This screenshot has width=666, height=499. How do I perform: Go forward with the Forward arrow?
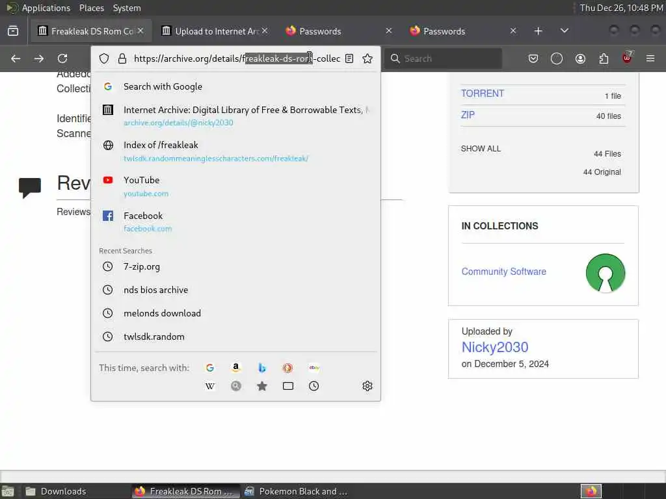click(39, 58)
